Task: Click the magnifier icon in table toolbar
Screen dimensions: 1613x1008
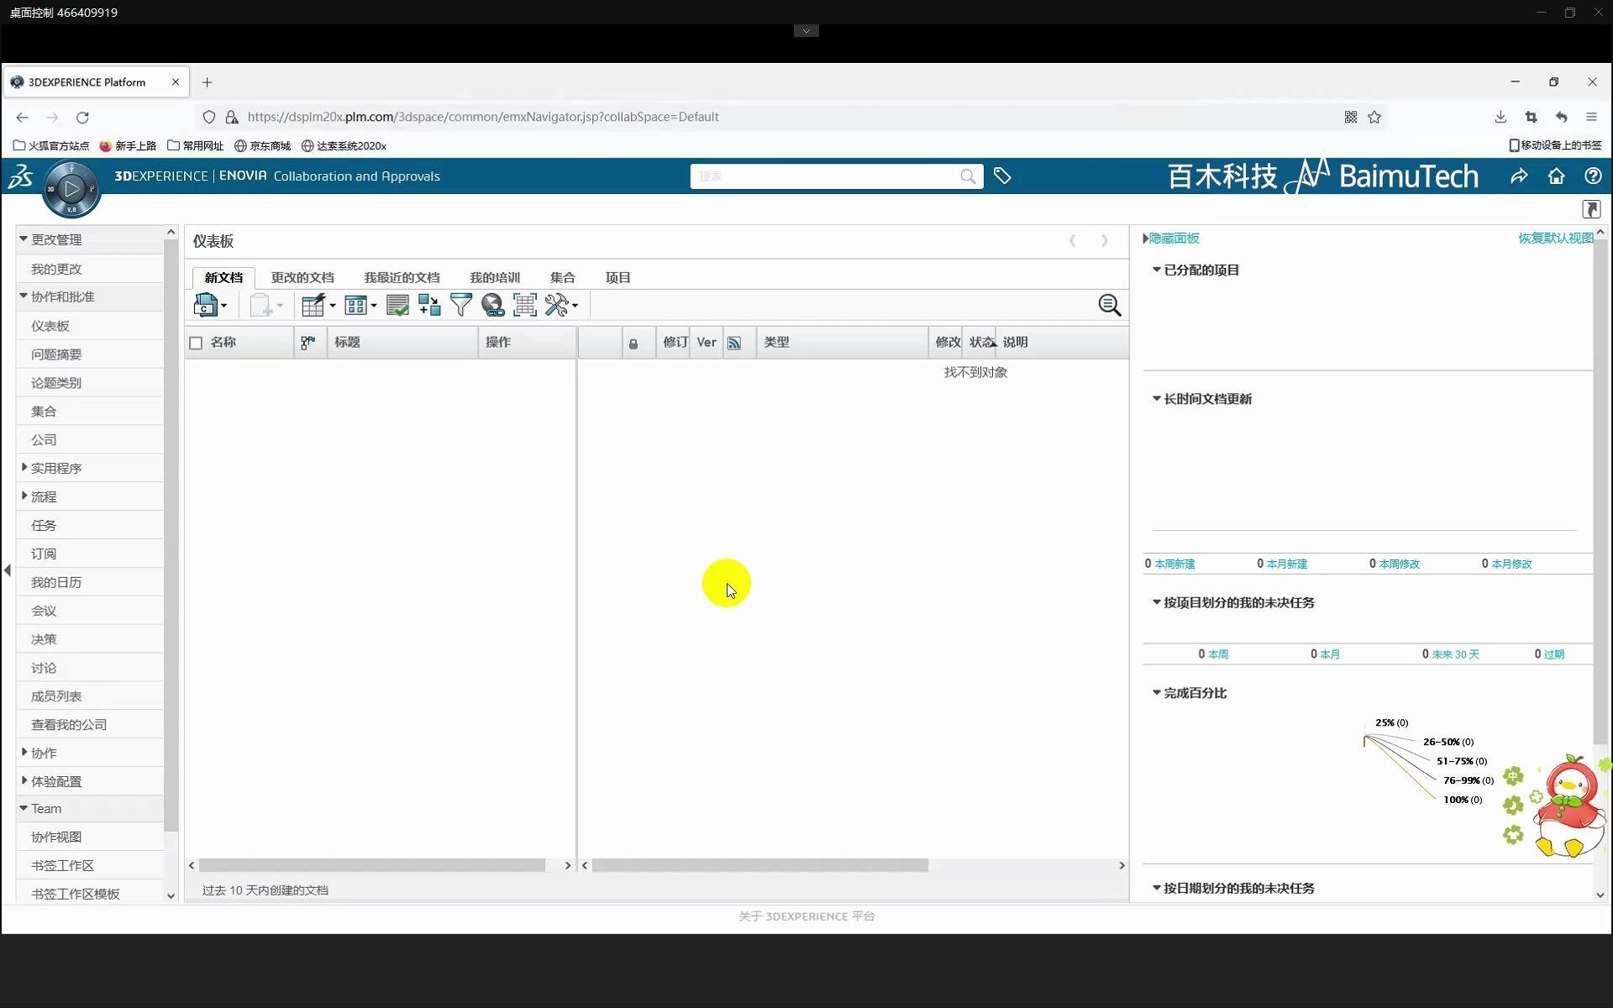Action: click(x=1109, y=305)
